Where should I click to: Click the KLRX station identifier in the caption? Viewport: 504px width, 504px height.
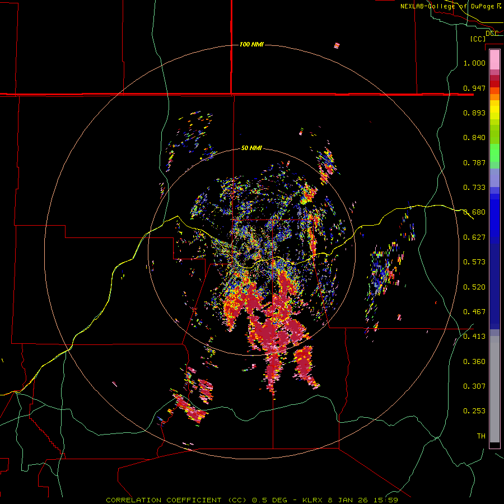(313, 500)
